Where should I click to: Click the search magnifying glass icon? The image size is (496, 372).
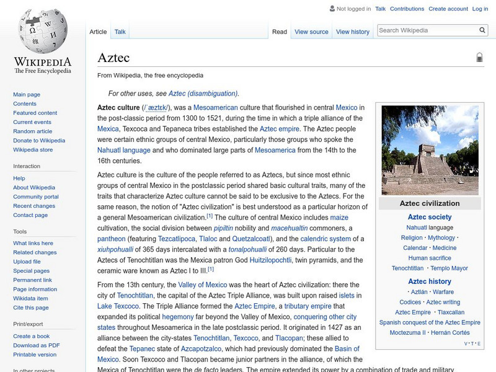coord(482,30)
